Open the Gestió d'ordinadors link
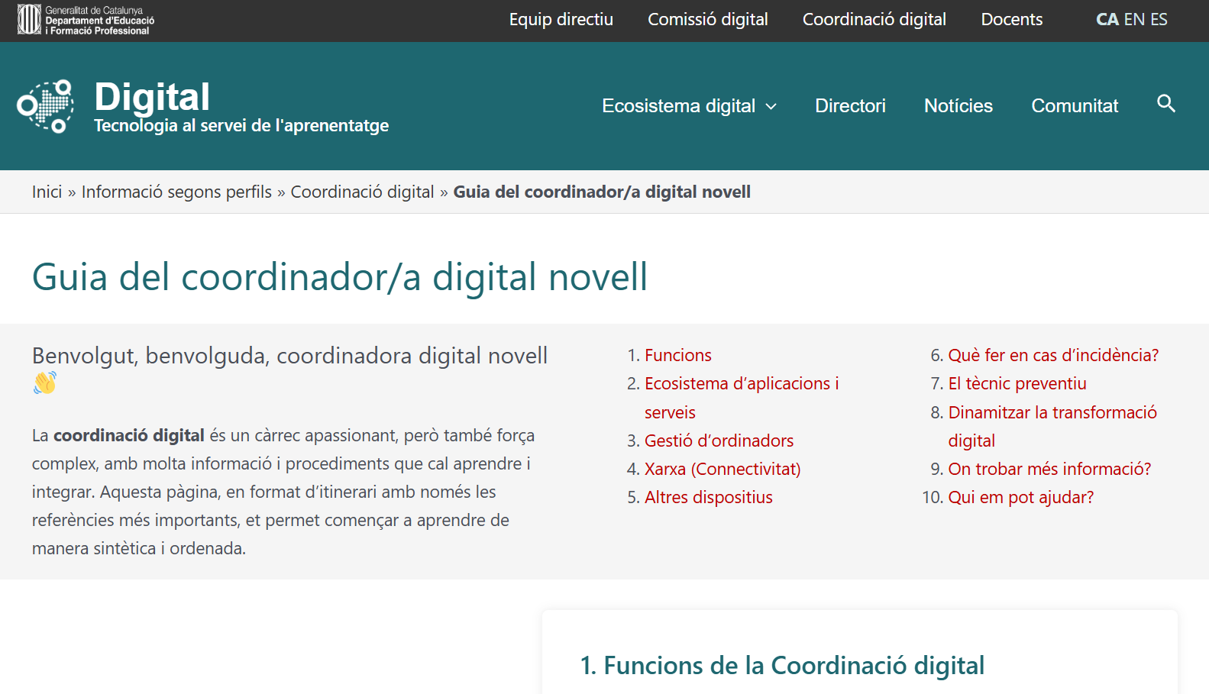 (x=719, y=441)
